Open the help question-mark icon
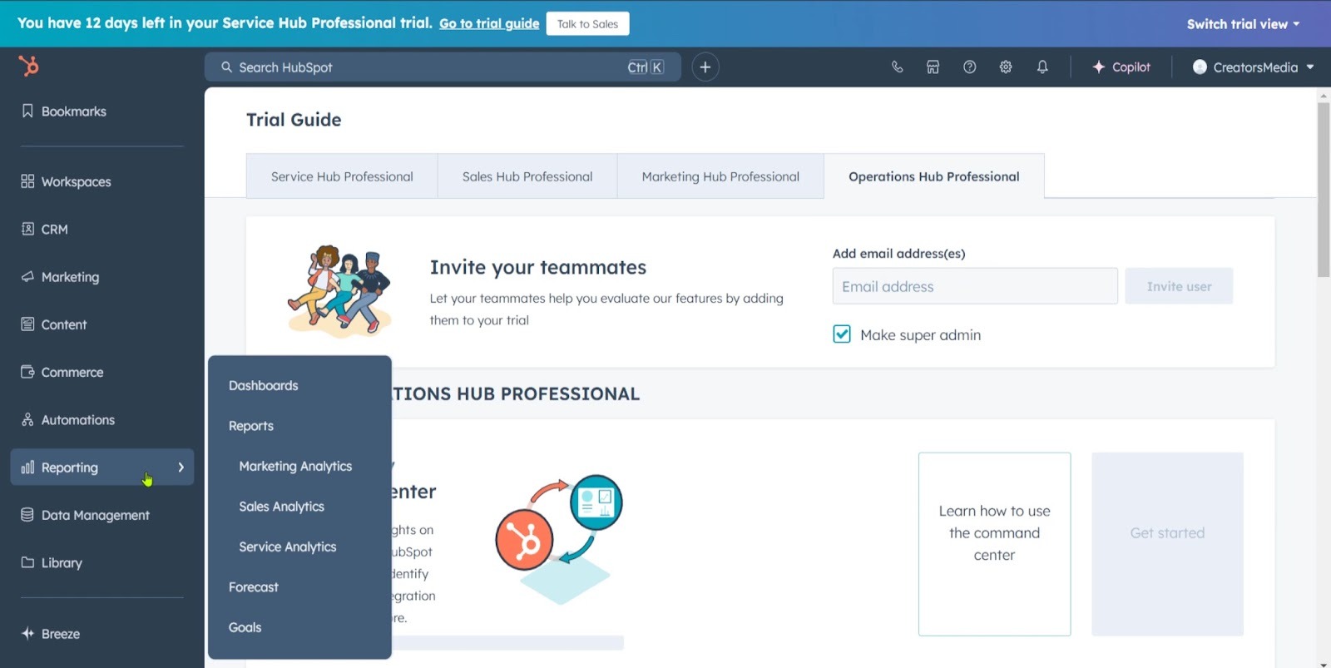 [x=969, y=67]
